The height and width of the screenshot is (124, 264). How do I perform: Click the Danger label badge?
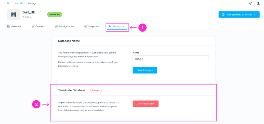pos(96,90)
